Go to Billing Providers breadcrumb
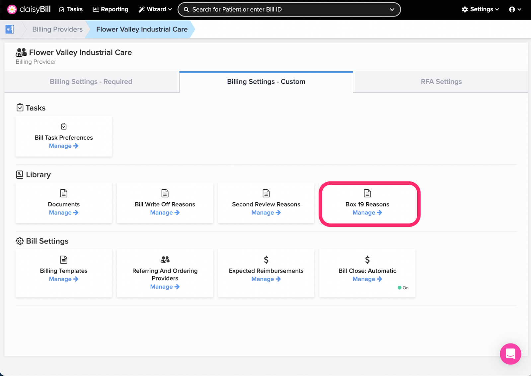The width and height of the screenshot is (531, 376). pyautogui.click(x=57, y=29)
